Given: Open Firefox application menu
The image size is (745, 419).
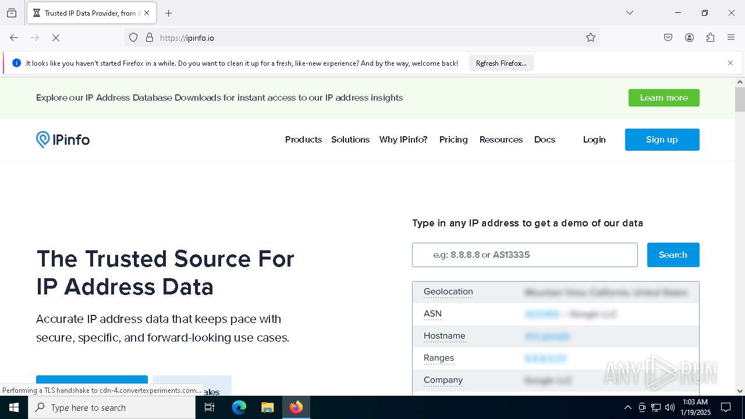Looking at the screenshot, I should (731, 38).
